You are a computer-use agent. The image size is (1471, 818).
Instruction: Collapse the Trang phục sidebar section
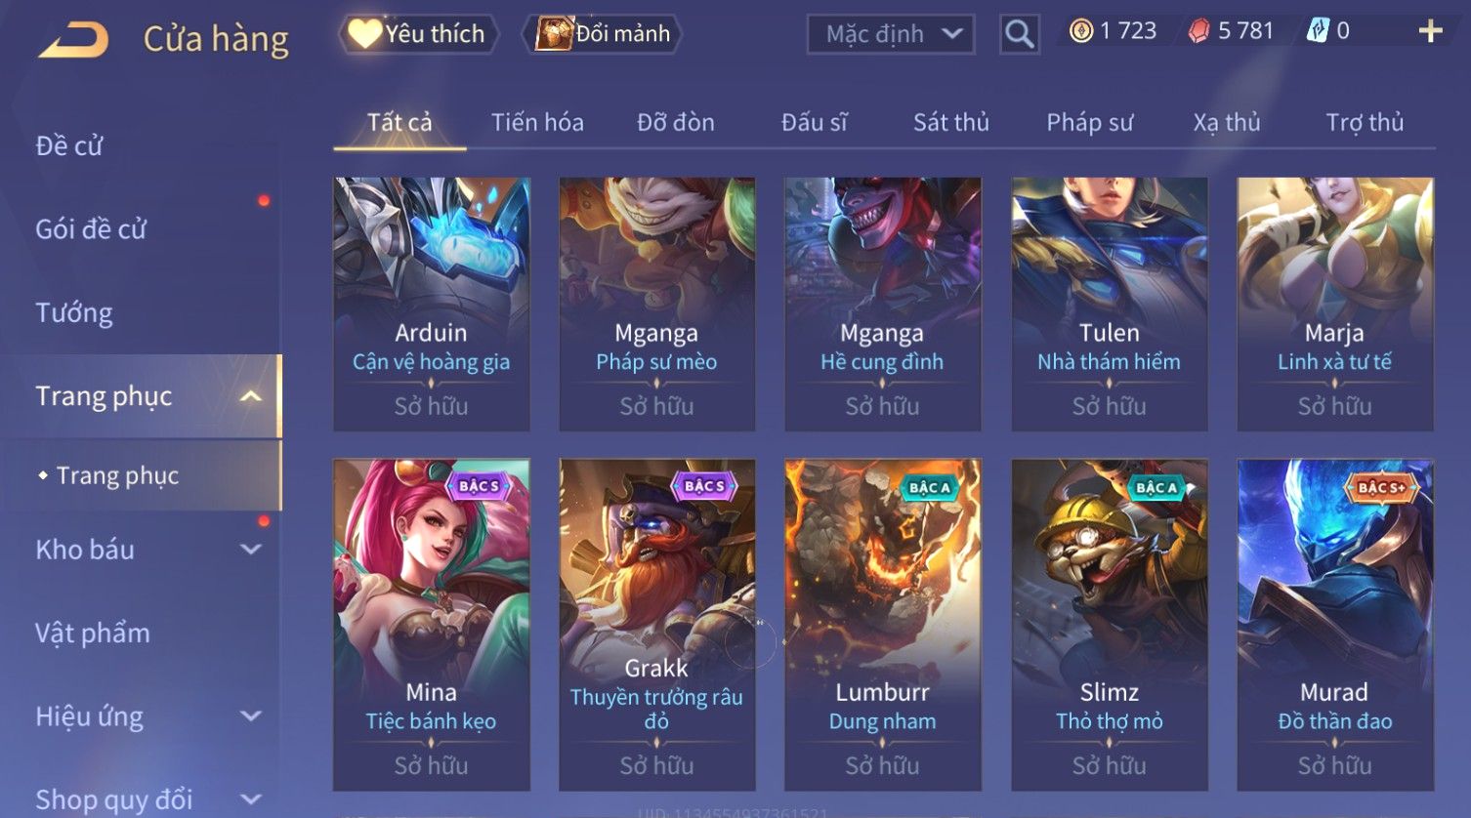(251, 396)
